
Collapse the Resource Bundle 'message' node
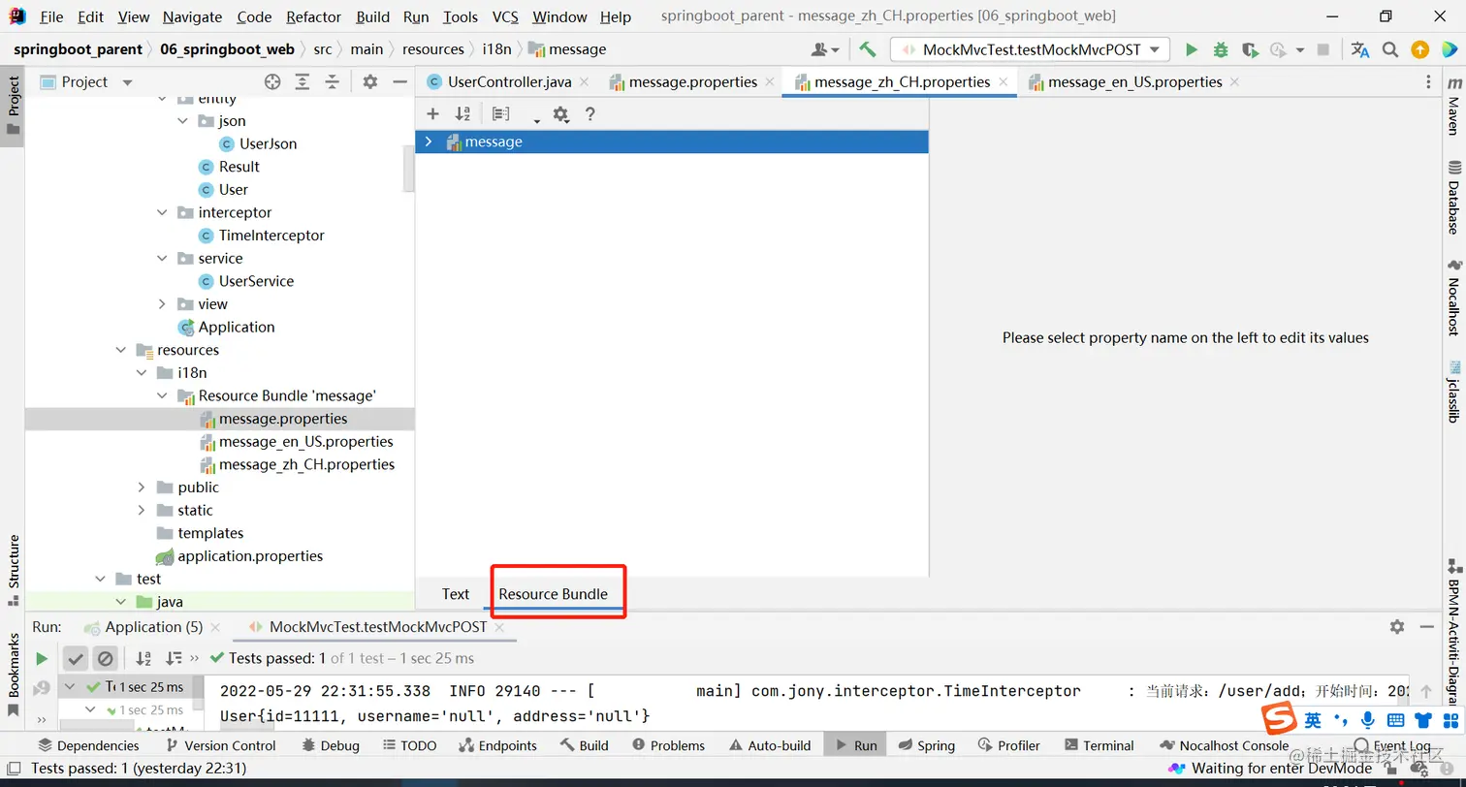(x=162, y=395)
